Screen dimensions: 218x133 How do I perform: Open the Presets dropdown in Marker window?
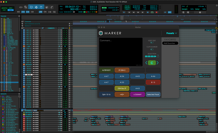172,33
